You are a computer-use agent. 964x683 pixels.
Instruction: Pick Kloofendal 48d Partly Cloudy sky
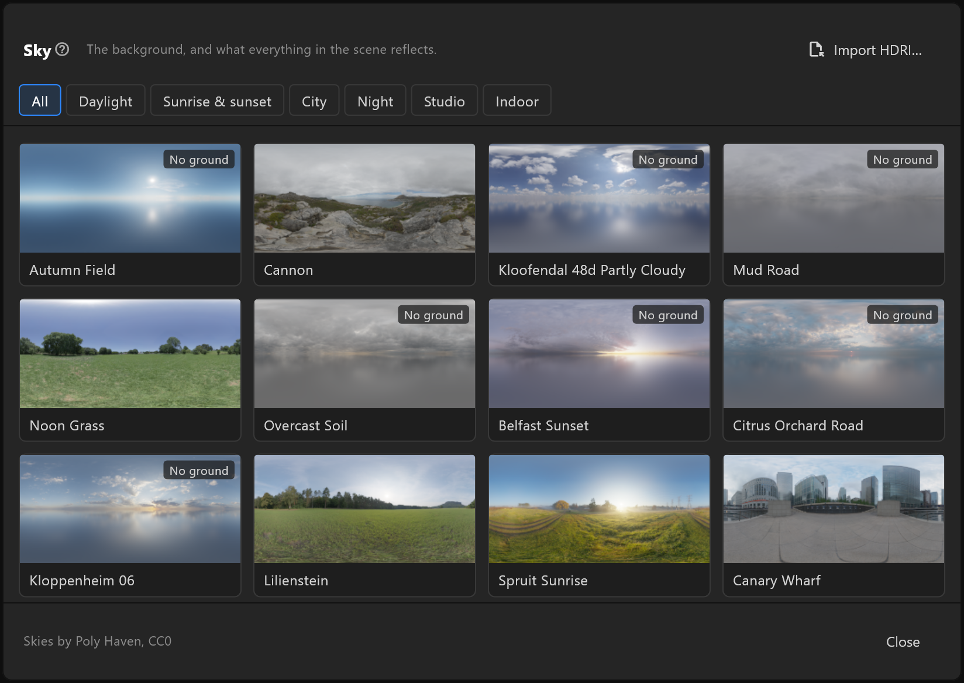pyautogui.click(x=599, y=215)
